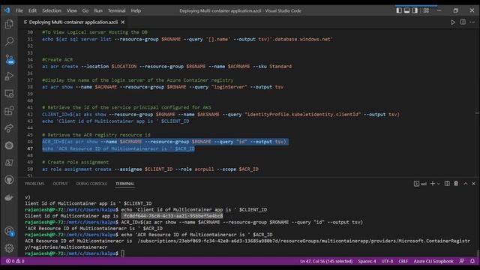Screen dimensions: 480x270
Task: Open the Help menu
Action: (136, 10)
